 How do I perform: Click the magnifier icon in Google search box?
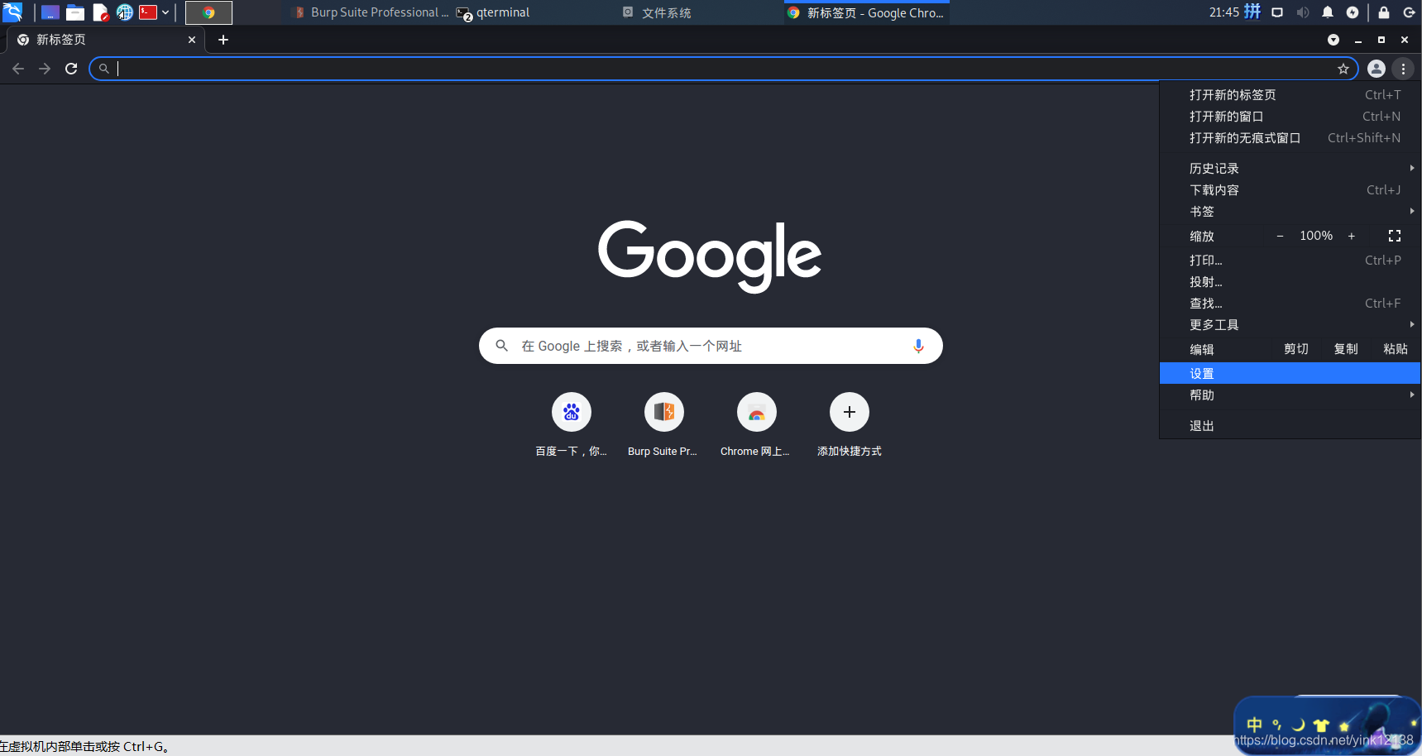click(501, 346)
